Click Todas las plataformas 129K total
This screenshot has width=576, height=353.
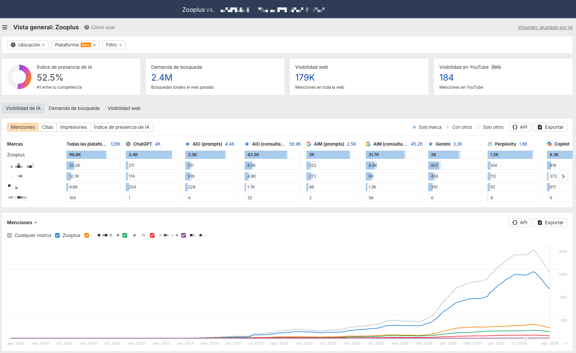click(115, 144)
